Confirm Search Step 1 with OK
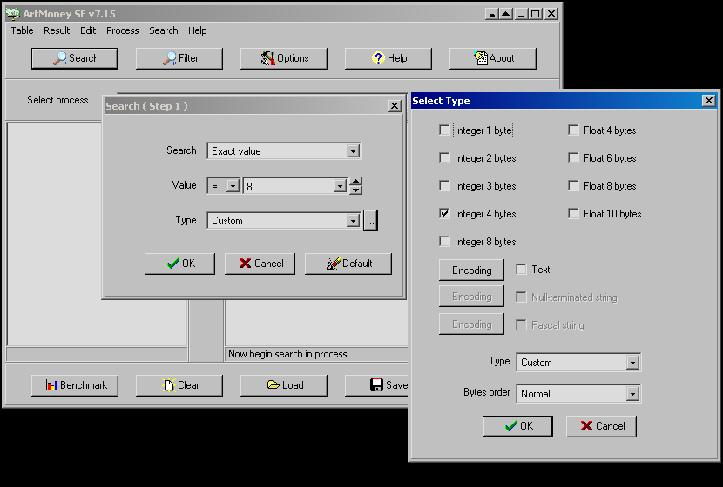 (179, 264)
